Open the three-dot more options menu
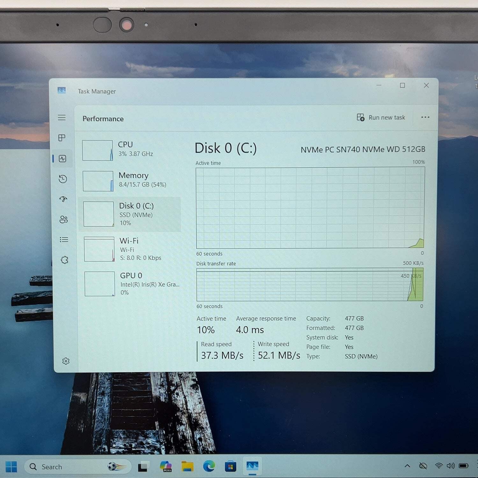This screenshot has width=478, height=478. tap(425, 117)
